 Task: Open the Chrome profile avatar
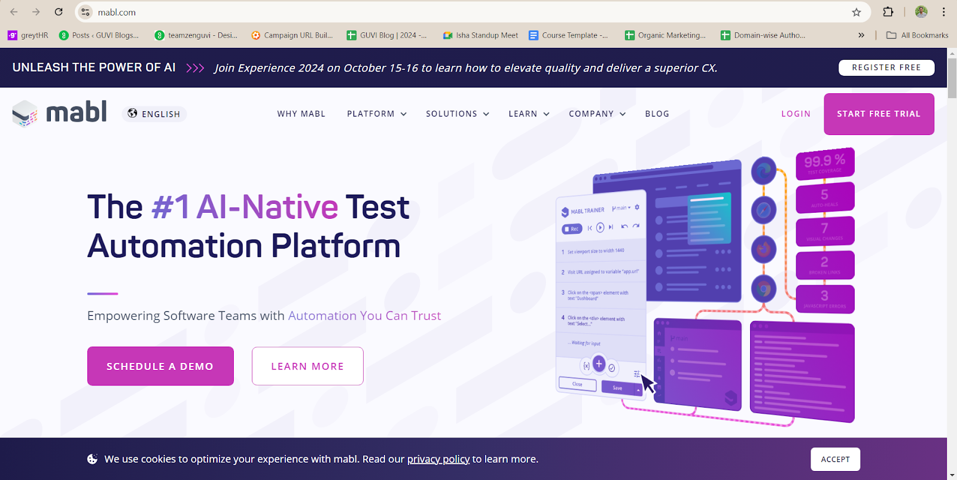pyautogui.click(x=921, y=12)
